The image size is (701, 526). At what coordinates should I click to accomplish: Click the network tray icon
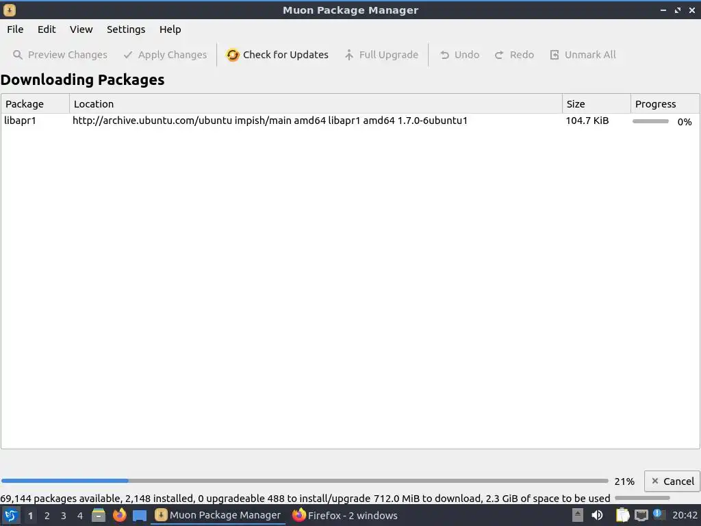(x=641, y=515)
